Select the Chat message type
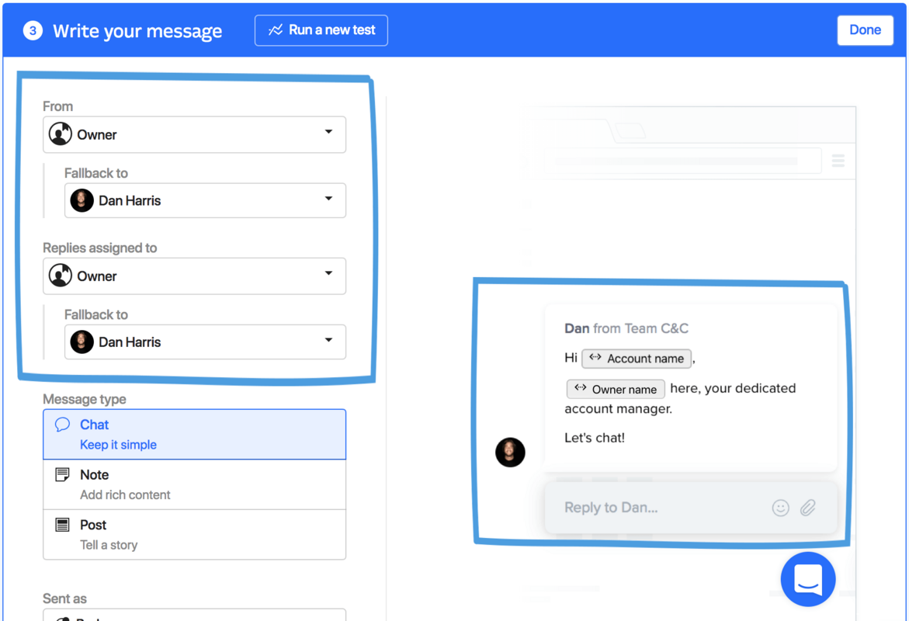The image size is (909, 621). pos(194,434)
